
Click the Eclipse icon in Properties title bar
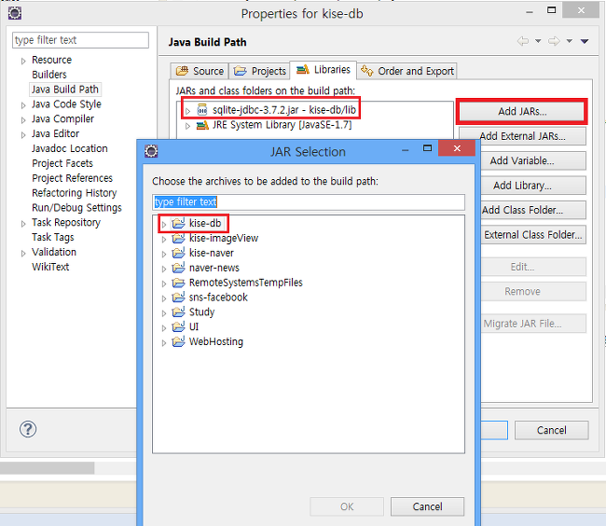click(15, 13)
